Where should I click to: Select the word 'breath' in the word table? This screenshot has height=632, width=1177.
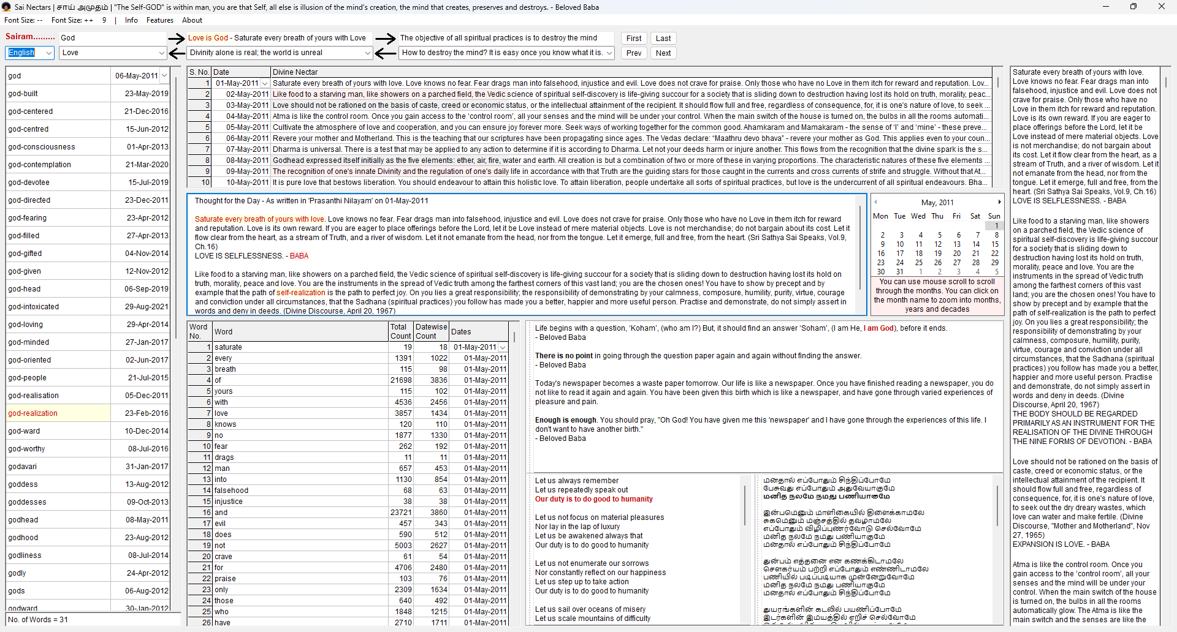click(x=348, y=369)
